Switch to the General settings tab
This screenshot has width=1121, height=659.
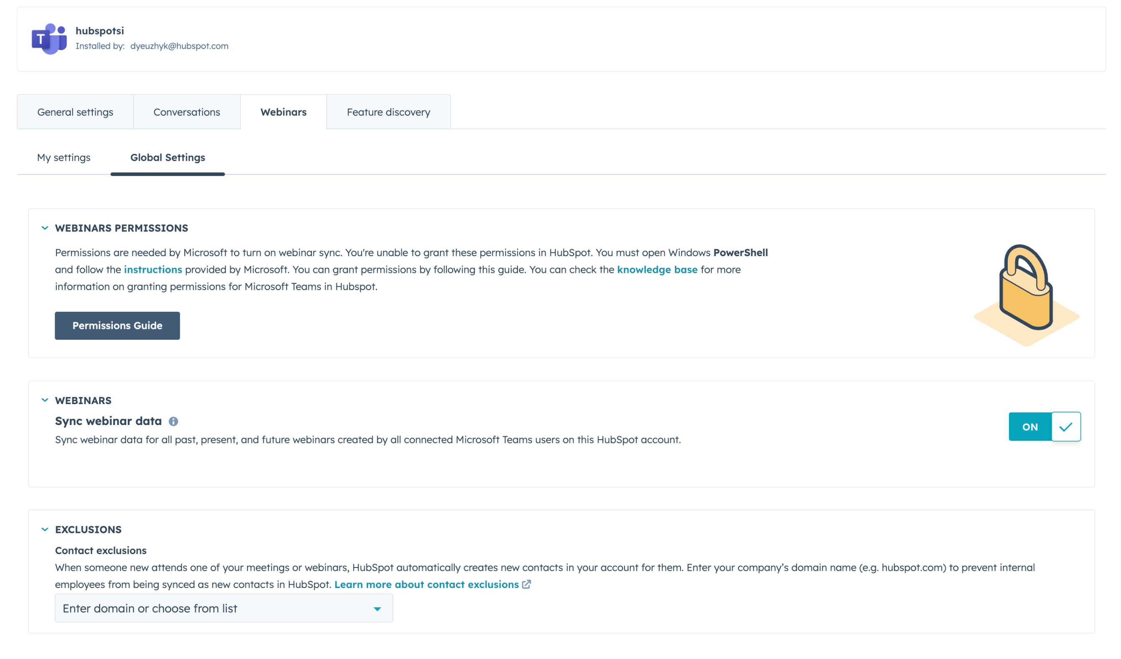pos(75,112)
